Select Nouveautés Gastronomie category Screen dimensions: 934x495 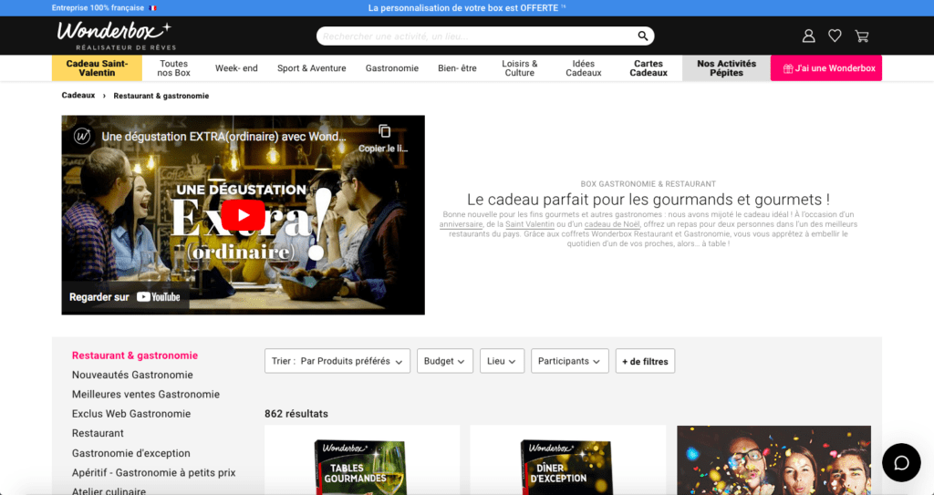pyautogui.click(x=132, y=375)
